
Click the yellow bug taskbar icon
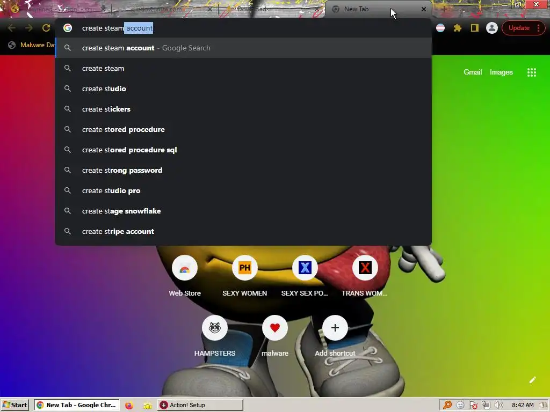[148, 406]
